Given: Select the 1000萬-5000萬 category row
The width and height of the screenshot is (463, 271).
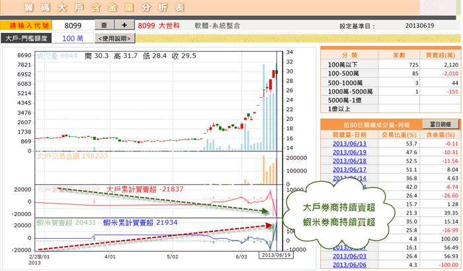Looking at the screenshot, I should coord(390,92).
